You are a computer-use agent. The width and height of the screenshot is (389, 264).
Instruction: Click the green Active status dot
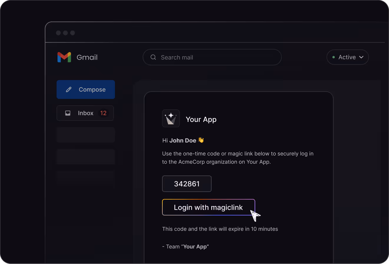click(334, 57)
